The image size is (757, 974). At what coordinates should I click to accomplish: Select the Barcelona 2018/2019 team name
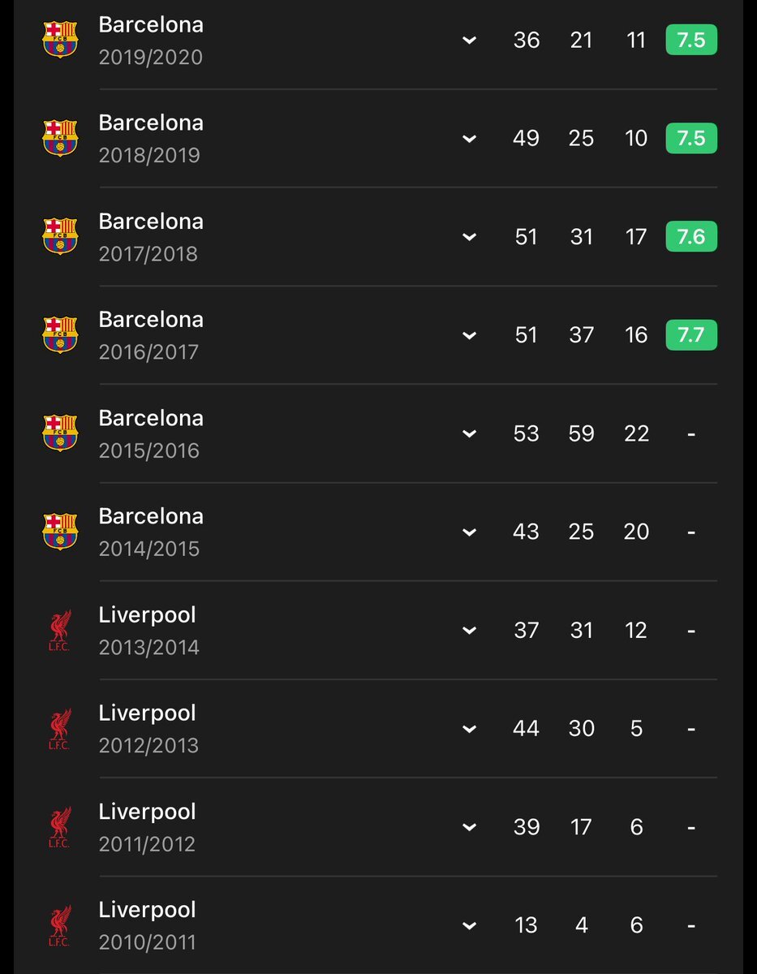click(151, 123)
